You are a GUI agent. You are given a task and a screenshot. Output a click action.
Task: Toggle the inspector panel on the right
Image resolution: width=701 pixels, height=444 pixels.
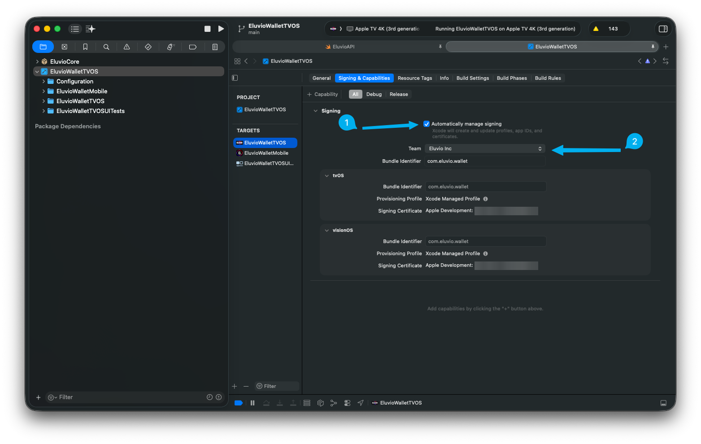pyautogui.click(x=663, y=29)
